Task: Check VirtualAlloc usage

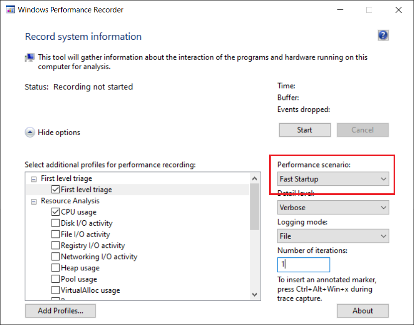Action: pyautogui.click(x=55, y=290)
